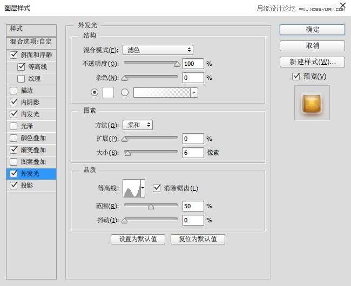351x286 pixels.
Task: Uncheck the 消除锯齿 anti-alias checkbox
Action: (157, 188)
